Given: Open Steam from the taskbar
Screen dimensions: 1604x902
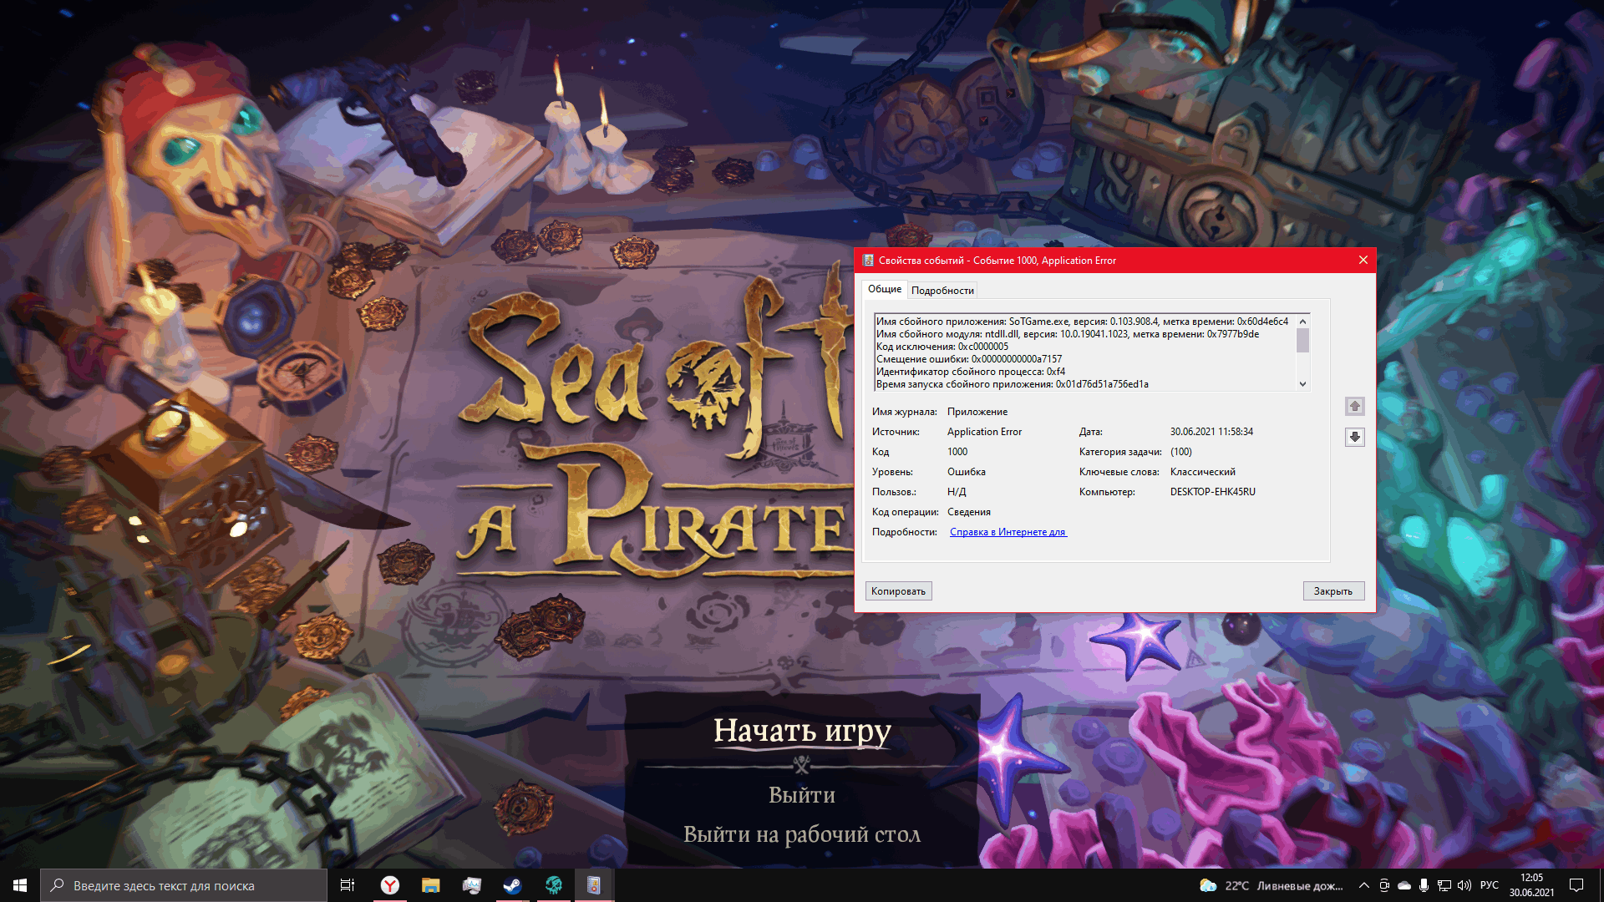Looking at the screenshot, I should 512,885.
